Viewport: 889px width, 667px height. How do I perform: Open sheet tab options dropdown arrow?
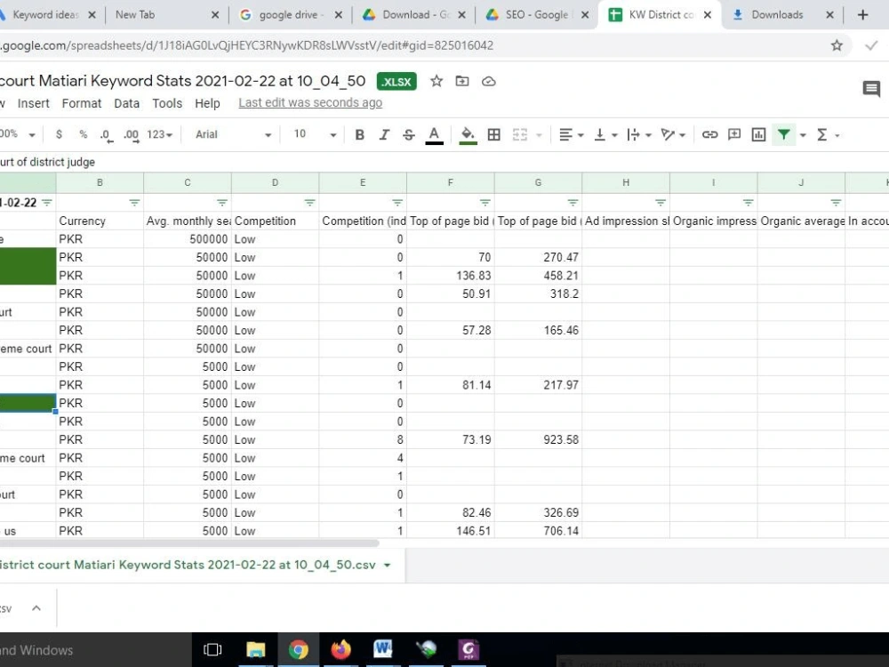388,565
